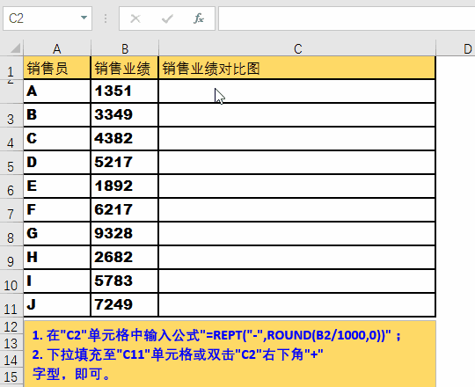Screen dimensions: 475x387
Task: Click inside the Name Box showing C2
Action: click(x=41, y=18)
